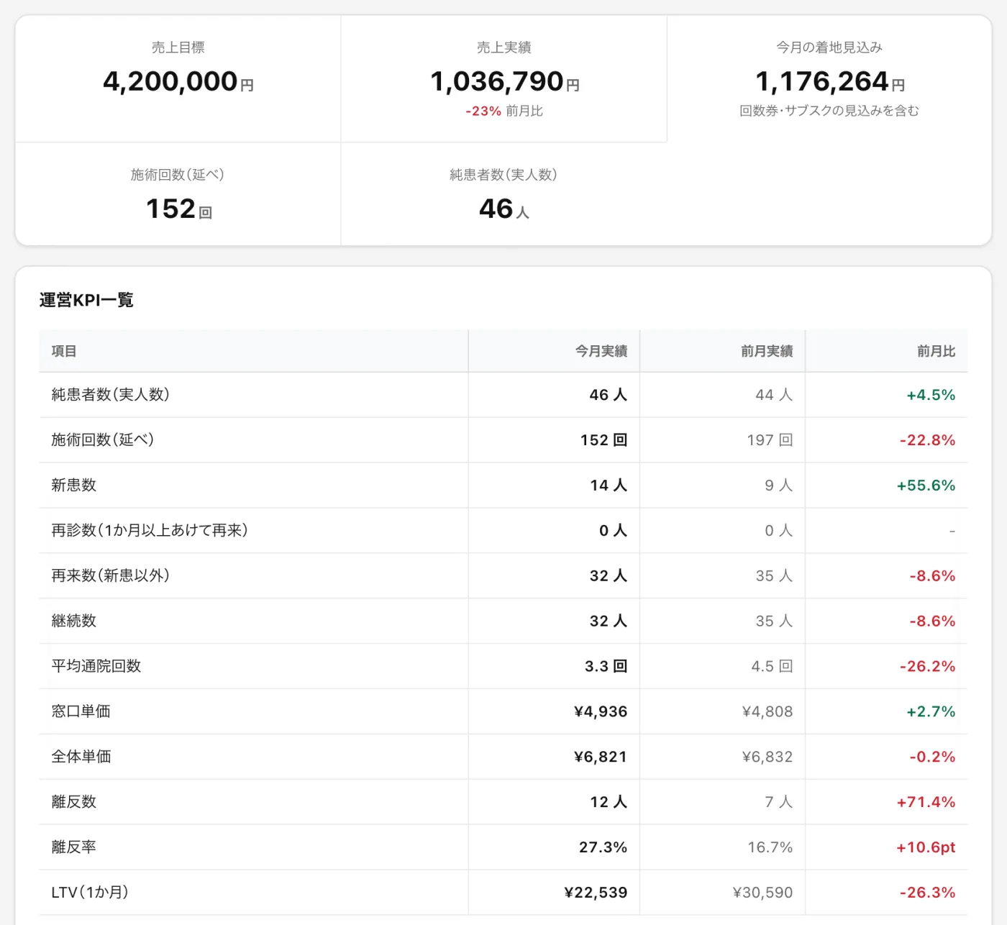Select the "1,176,264" forecast value
The image size is (1007, 925).
(822, 81)
